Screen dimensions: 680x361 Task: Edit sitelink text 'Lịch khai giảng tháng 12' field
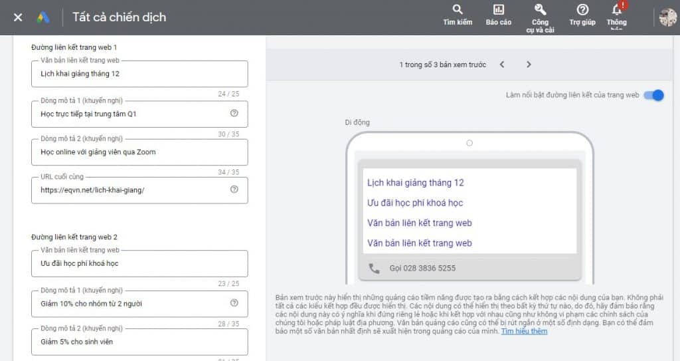tap(139, 74)
